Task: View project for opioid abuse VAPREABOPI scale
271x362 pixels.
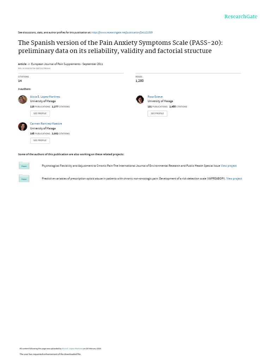Action: [234, 179]
